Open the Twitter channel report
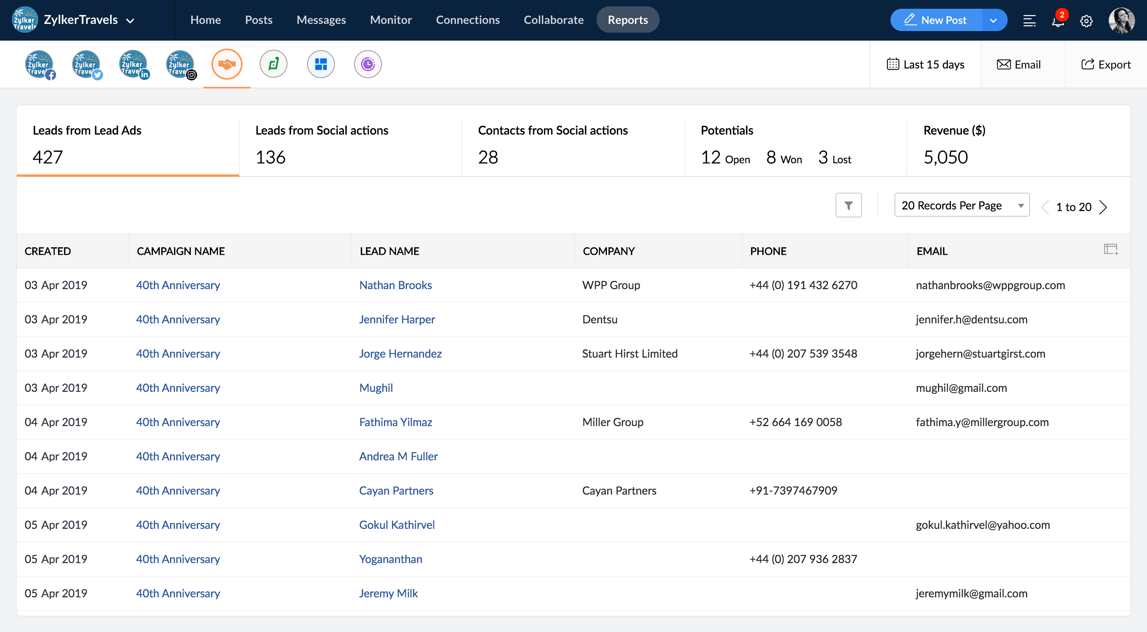Screen dimensions: 1147x632 pyautogui.click(x=86, y=64)
